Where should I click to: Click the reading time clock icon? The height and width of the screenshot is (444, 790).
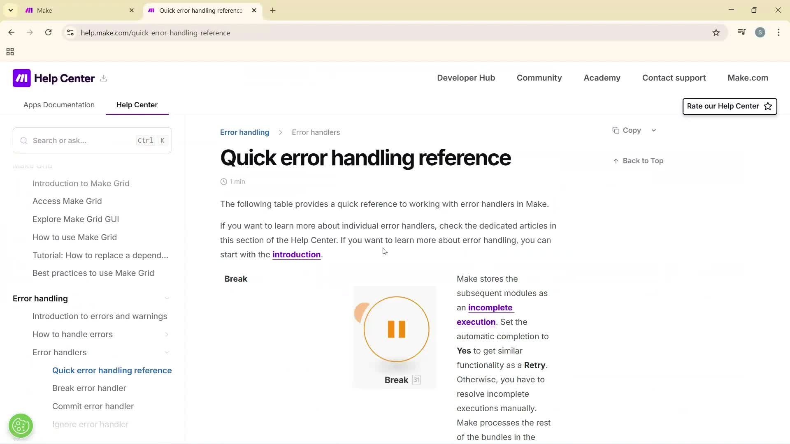tap(223, 181)
